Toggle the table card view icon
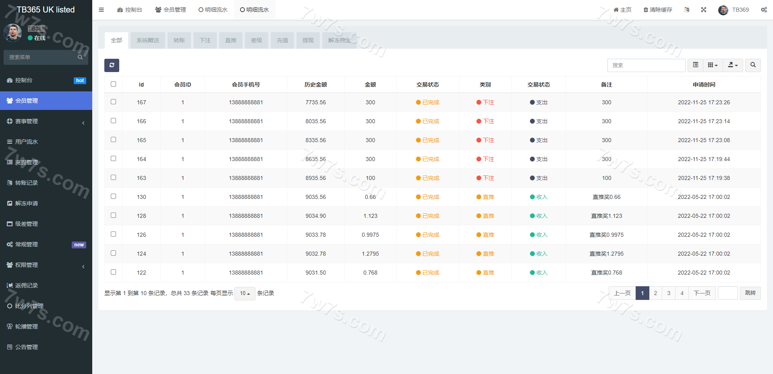This screenshot has height=374, width=773. pos(695,65)
